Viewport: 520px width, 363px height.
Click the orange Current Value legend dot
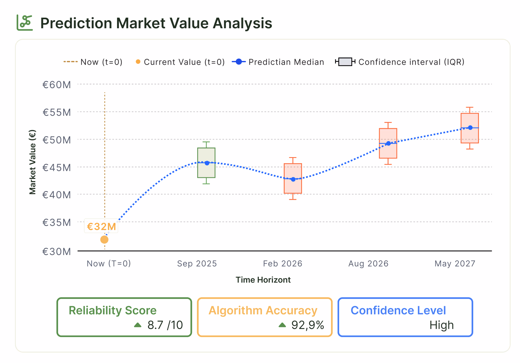click(x=138, y=62)
